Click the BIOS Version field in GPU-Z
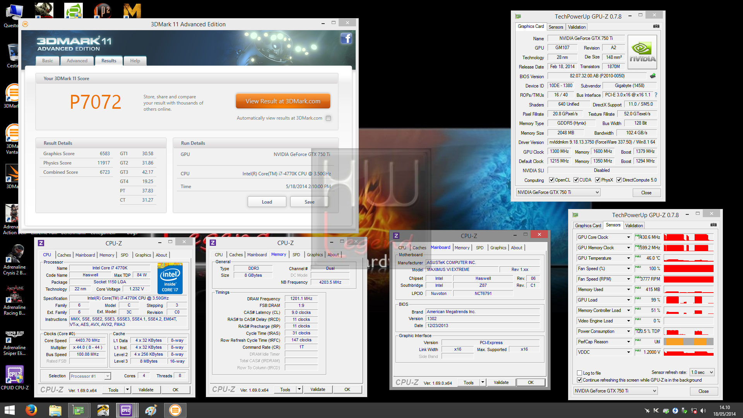The image size is (743, 418). (x=597, y=76)
